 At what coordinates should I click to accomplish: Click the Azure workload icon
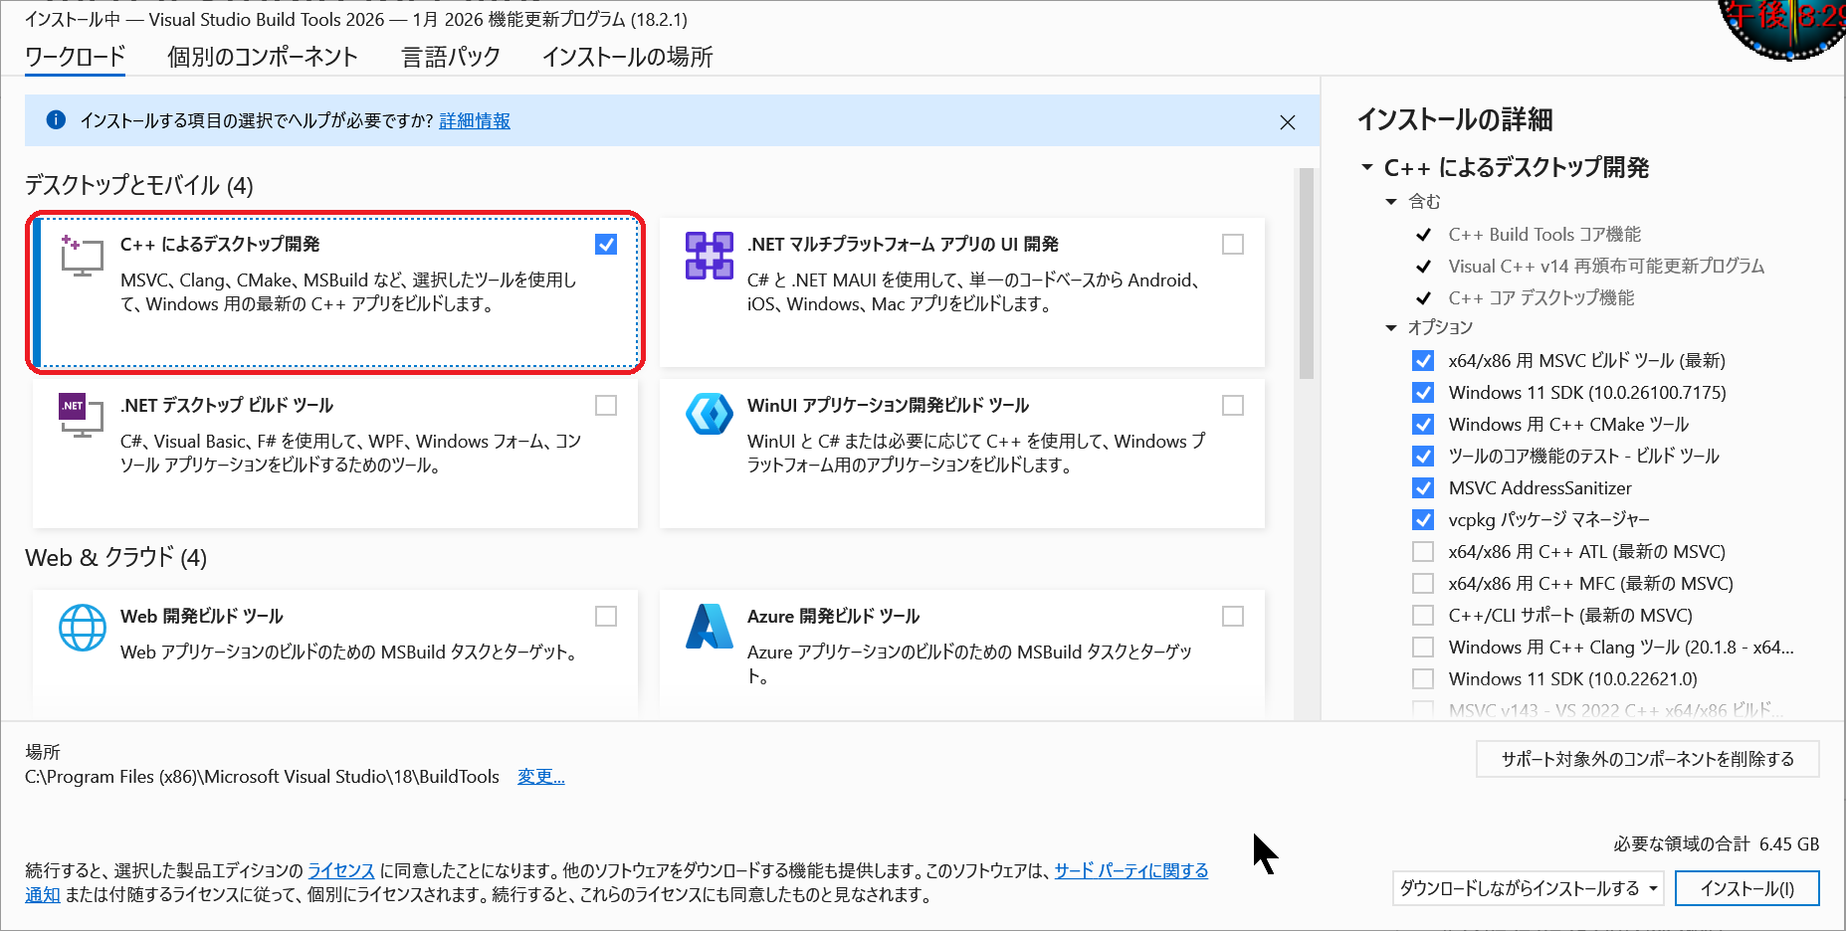pos(709,628)
